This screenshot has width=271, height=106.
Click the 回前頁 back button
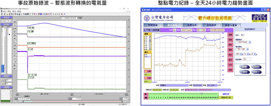[x=256, y=67]
